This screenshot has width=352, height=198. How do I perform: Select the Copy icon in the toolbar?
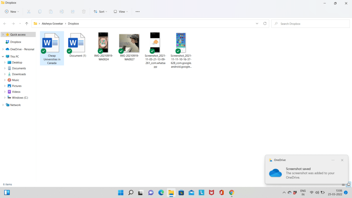point(40,11)
